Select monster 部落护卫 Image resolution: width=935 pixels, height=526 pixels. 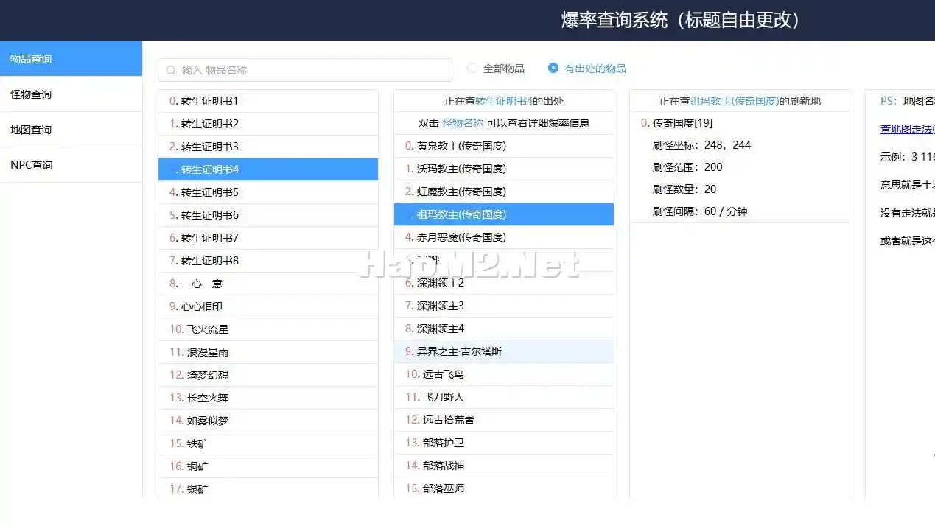504,443
